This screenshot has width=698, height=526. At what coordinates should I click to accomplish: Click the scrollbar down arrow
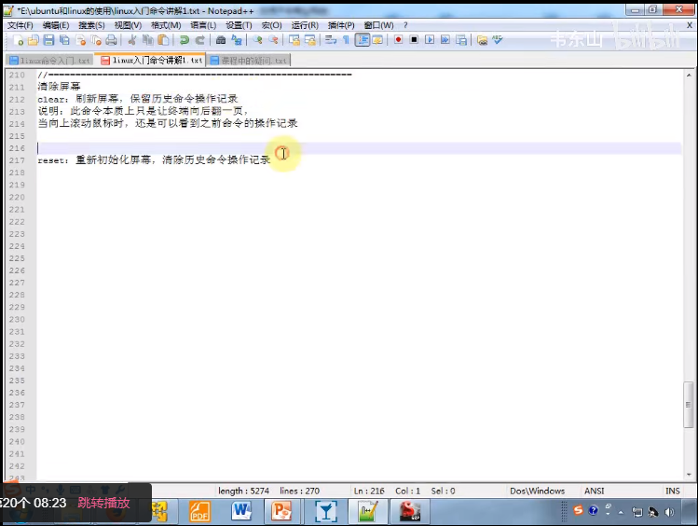689,475
